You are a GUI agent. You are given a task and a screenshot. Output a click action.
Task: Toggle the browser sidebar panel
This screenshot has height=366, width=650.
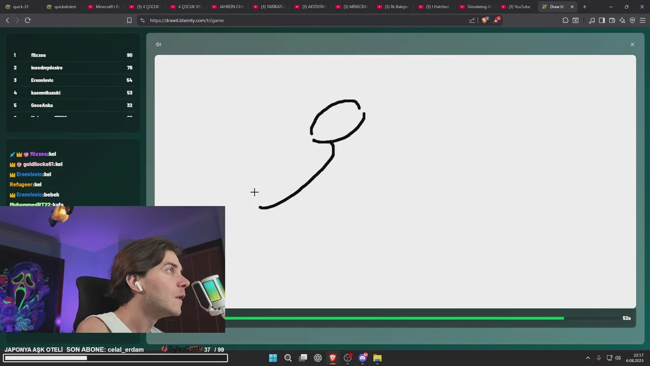pyautogui.click(x=602, y=20)
